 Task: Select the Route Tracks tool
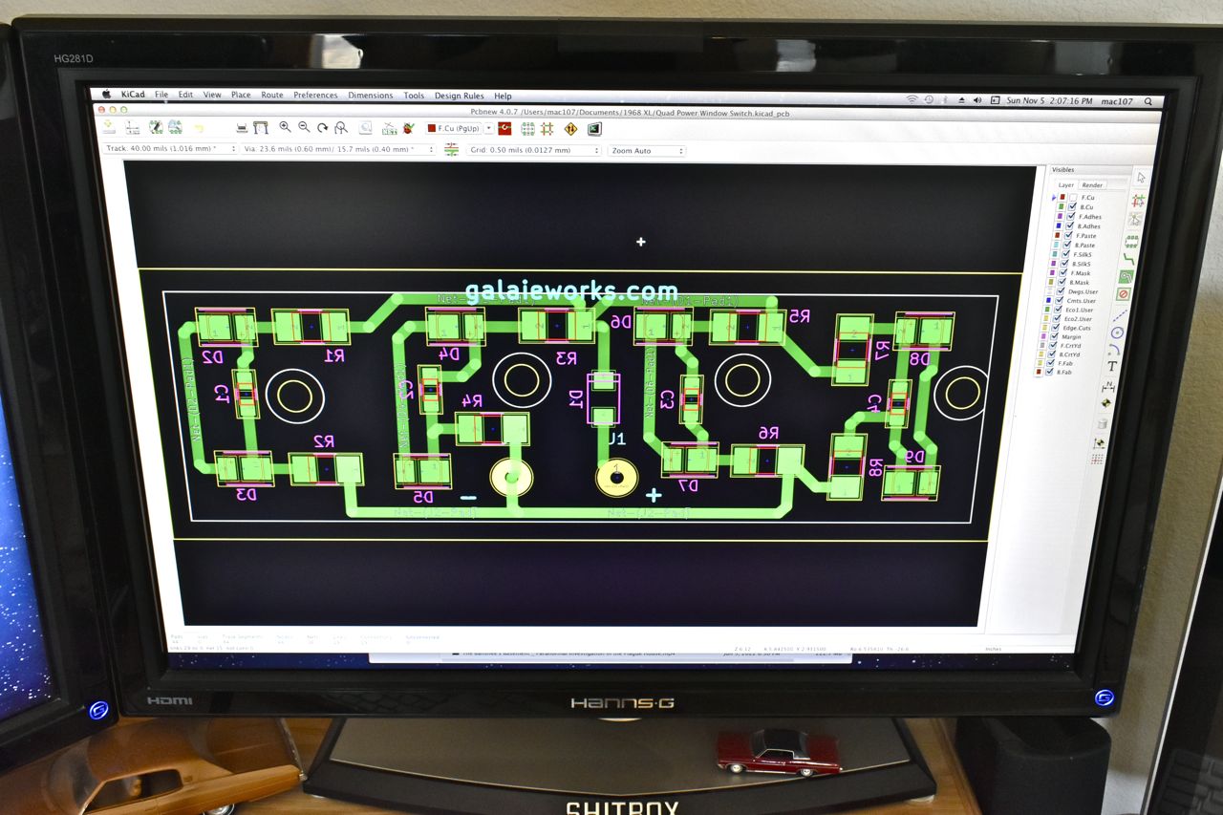click(x=1129, y=258)
